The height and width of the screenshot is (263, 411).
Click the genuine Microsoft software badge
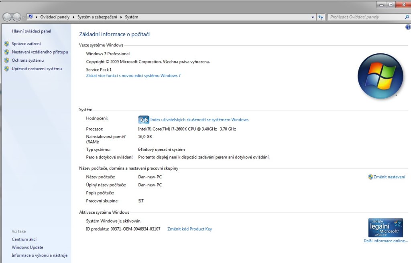tap(385, 228)
